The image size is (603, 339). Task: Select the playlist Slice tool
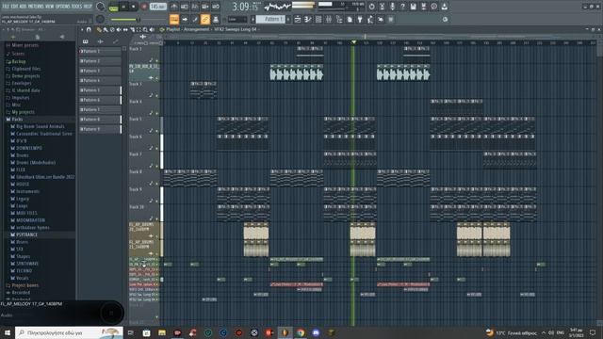pos(132,29)
